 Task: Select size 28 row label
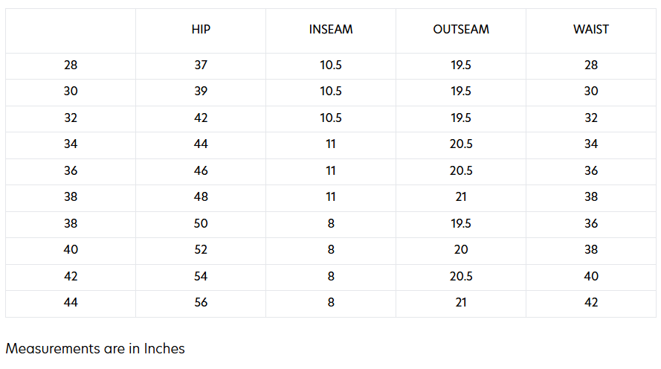coord(71,65)
